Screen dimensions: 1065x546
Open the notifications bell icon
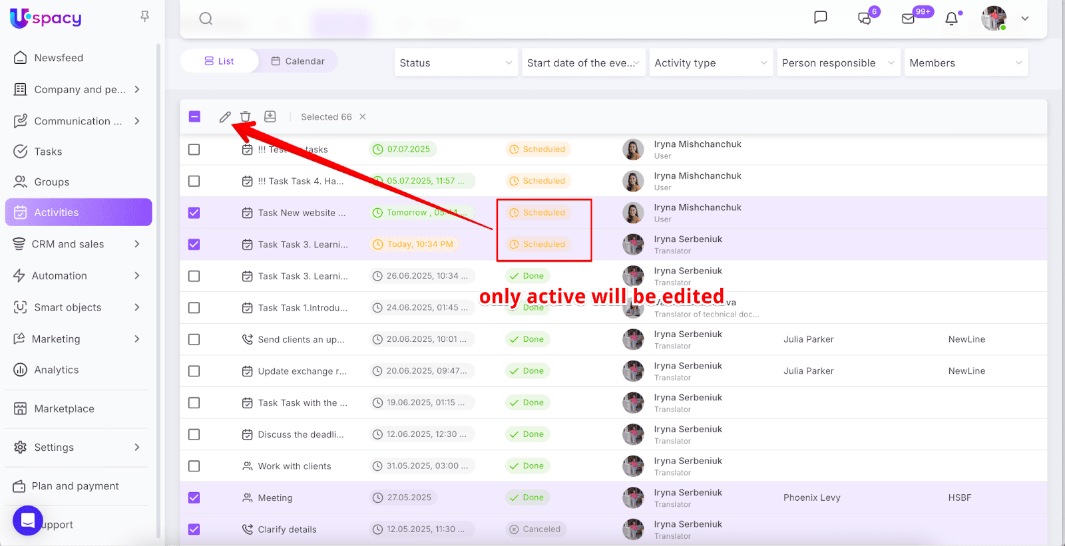[952, 19]
